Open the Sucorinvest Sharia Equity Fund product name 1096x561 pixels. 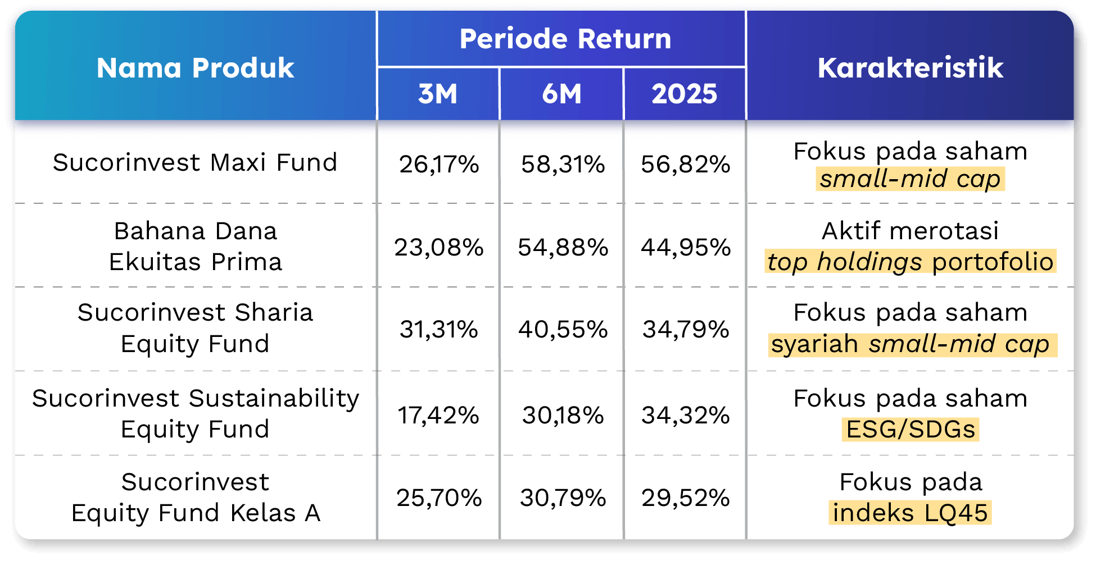point(195,328)
